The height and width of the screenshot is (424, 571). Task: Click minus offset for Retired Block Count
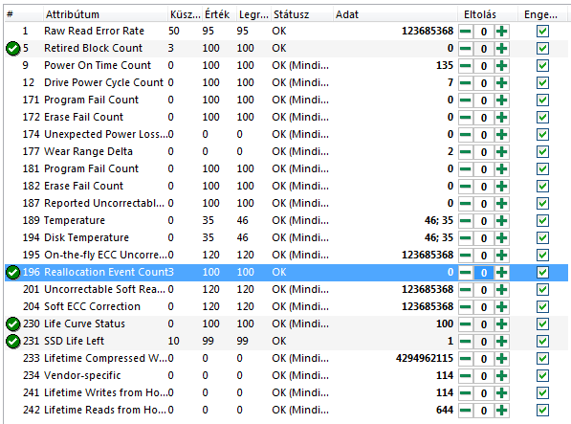(x=466, y=49)
